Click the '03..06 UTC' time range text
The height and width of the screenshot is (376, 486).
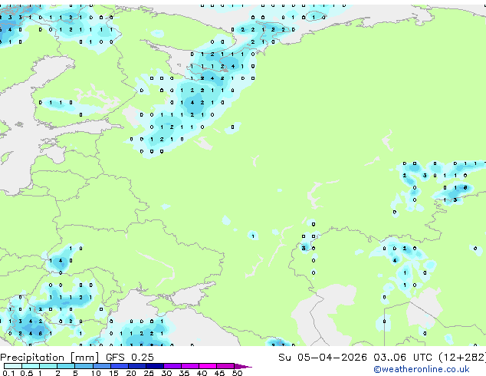point(402,358)
